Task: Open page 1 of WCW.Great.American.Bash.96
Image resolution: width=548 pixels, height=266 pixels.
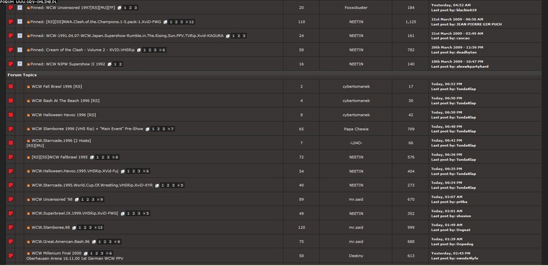Action: click(x=99, y=242)
